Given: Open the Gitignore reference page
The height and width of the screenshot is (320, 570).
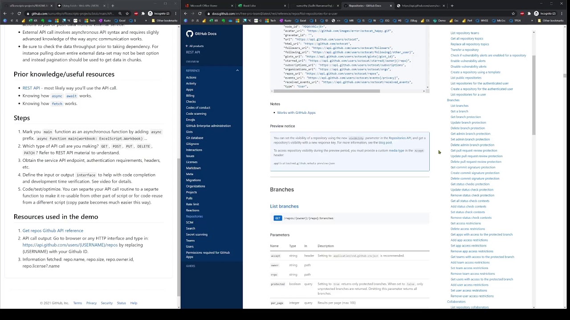Looking at the screenshot, I should [x=192, y=144].
